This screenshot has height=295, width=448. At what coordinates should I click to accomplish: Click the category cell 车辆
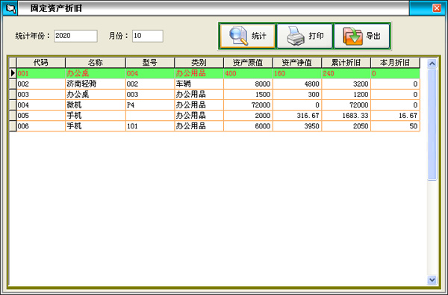pyautogui.click(x=199, y=84)
